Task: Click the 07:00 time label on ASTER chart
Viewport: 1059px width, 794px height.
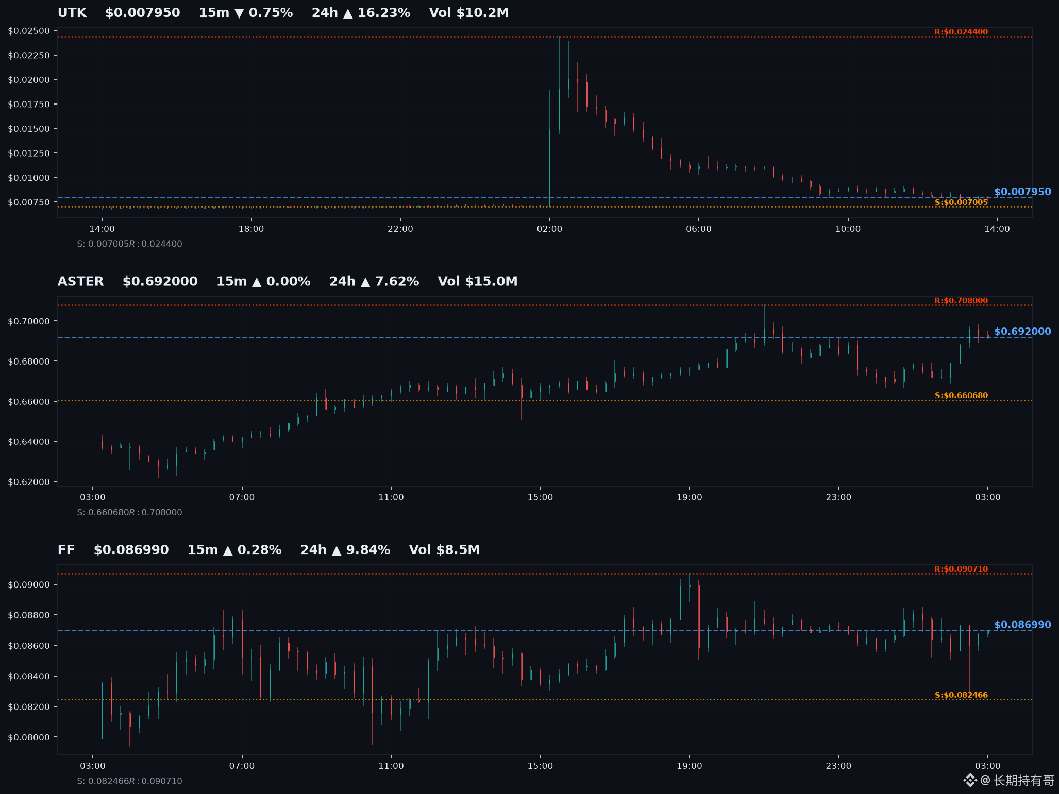Action: coord(242,497)
